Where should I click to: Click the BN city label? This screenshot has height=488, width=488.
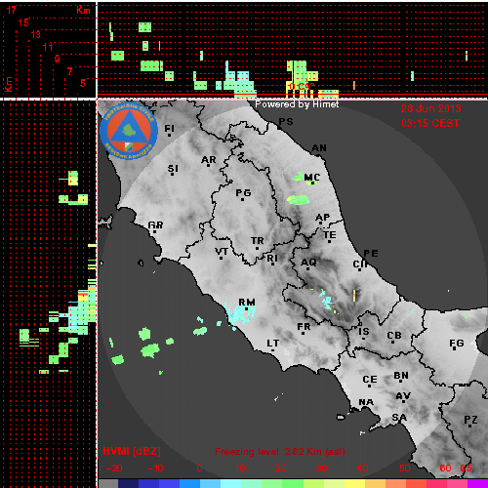[x=401, y=376]
